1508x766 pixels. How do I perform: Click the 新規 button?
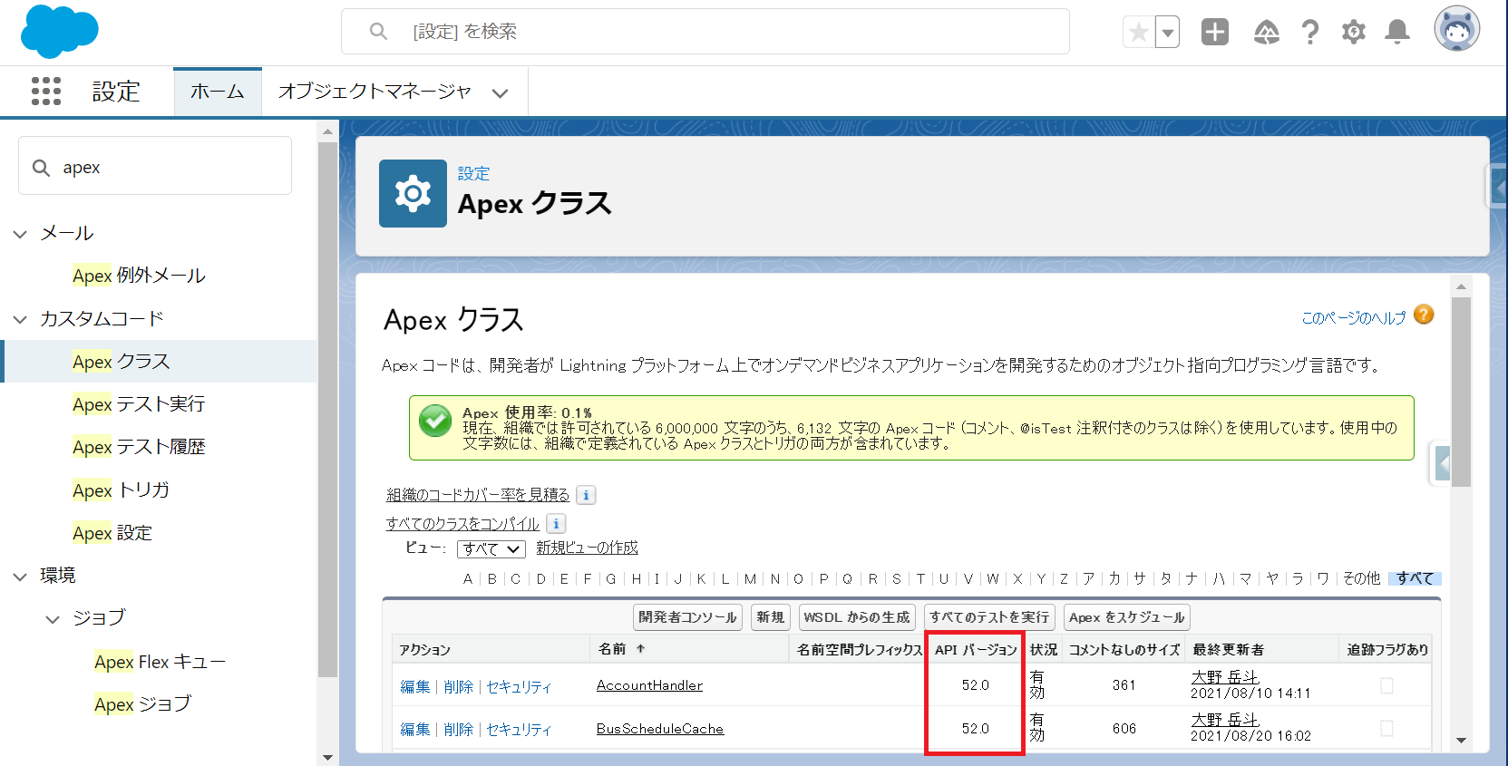click(770, 617)
